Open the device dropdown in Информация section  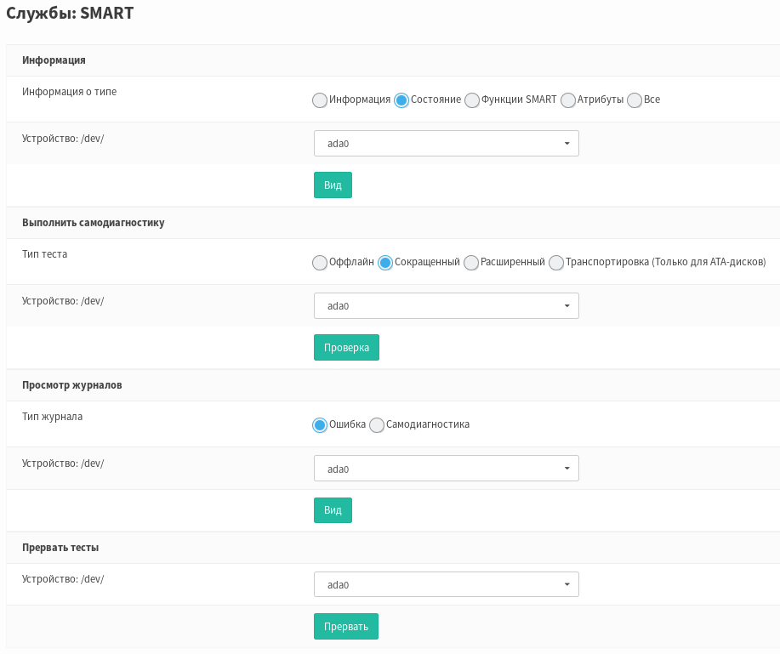tap(446, 144)
